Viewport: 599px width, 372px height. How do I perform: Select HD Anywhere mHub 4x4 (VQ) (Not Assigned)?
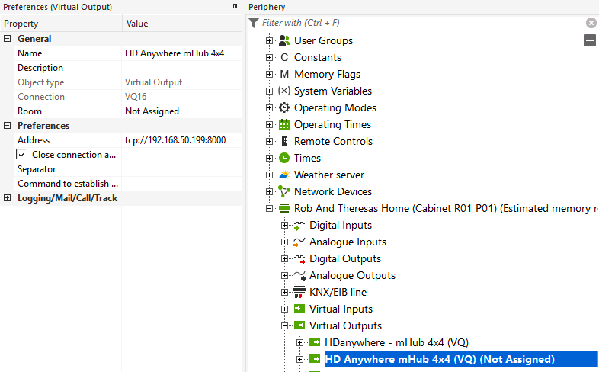(461, 359)
